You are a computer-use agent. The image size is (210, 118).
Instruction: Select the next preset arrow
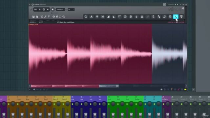coord(178,5)
